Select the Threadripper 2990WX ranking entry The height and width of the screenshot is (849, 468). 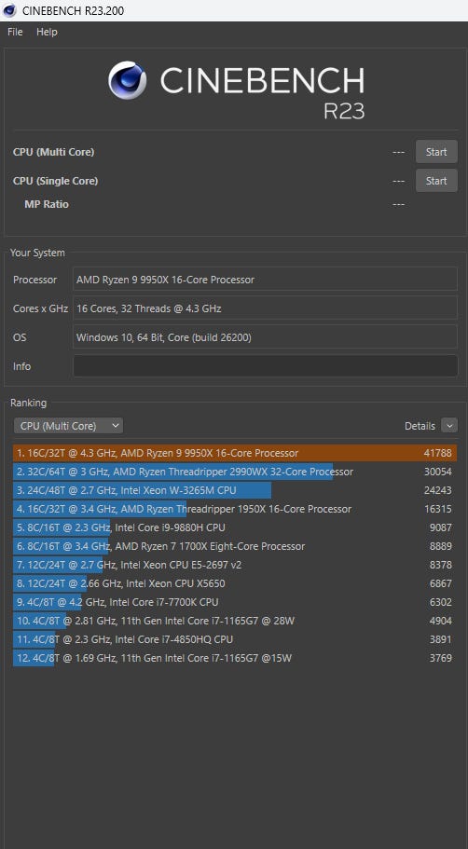pos(235,472)
